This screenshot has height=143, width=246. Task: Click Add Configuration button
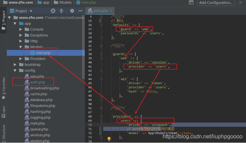click(216, 3)
